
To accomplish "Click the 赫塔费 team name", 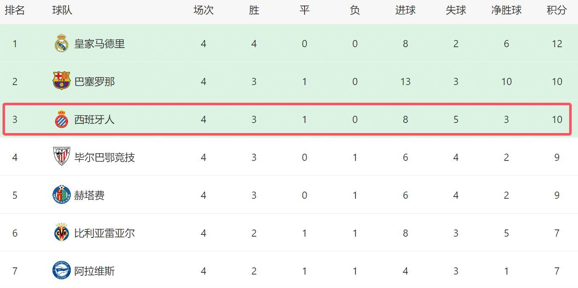I will pos(89,195).
